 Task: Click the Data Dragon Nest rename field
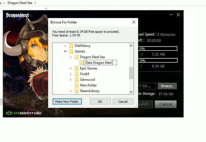tap(100, 63)
